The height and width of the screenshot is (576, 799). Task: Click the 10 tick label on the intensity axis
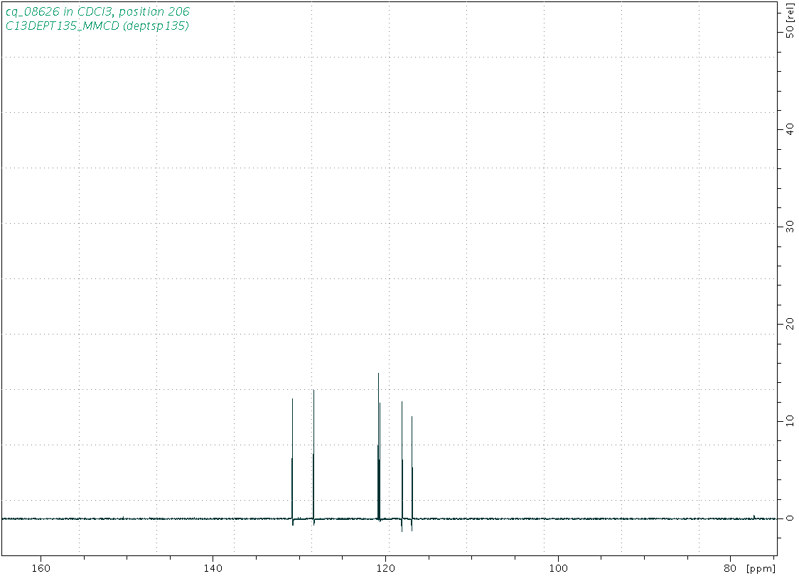point(790,420)
